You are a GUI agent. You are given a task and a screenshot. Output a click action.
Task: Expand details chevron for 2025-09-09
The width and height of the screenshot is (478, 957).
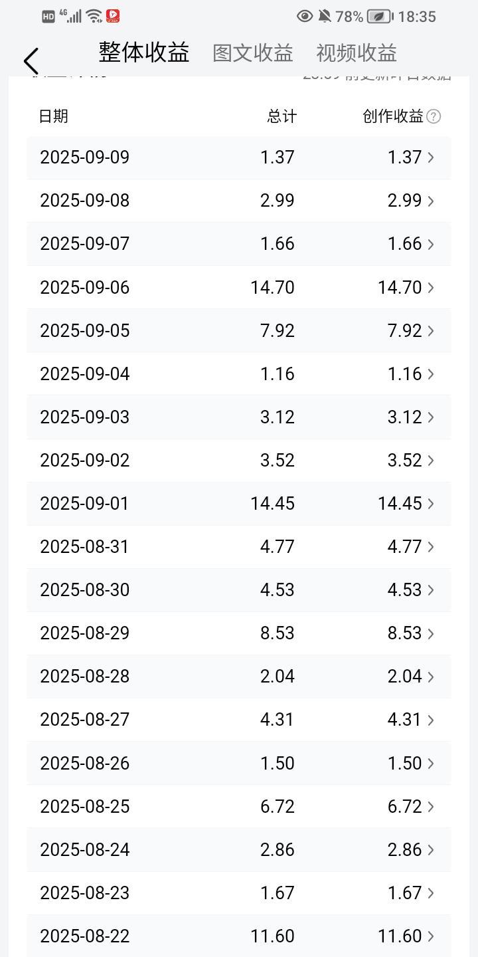coord(431,158)
